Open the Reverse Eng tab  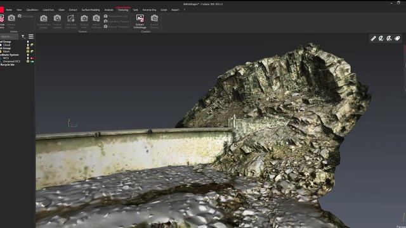pyautogui.click(x=150, y=10)
